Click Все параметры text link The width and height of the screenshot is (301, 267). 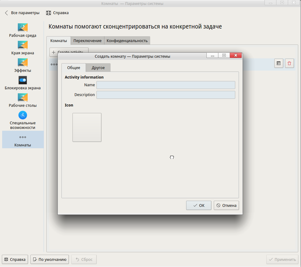(x=25, y=13)
